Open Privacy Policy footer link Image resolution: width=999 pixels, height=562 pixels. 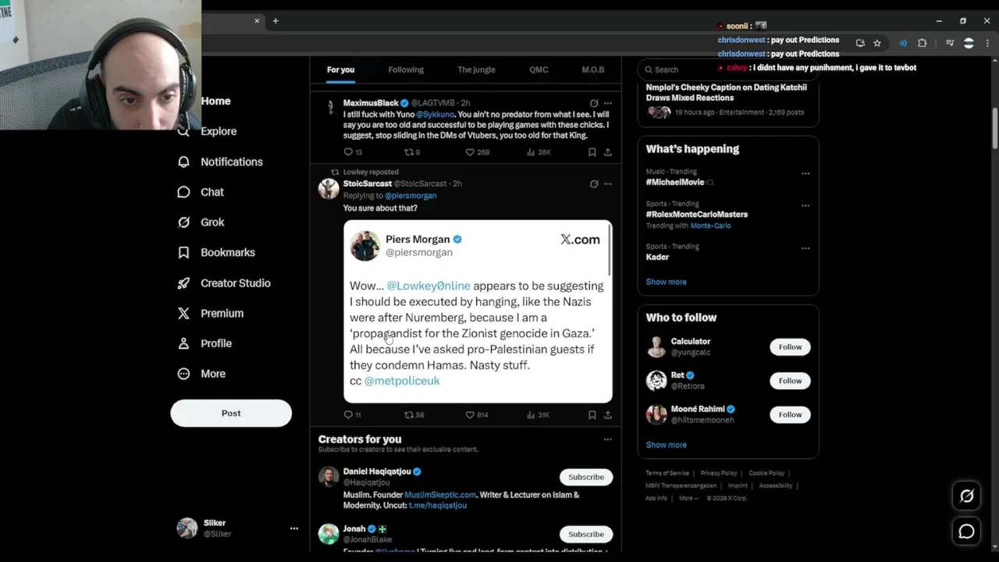pos(719,473)
